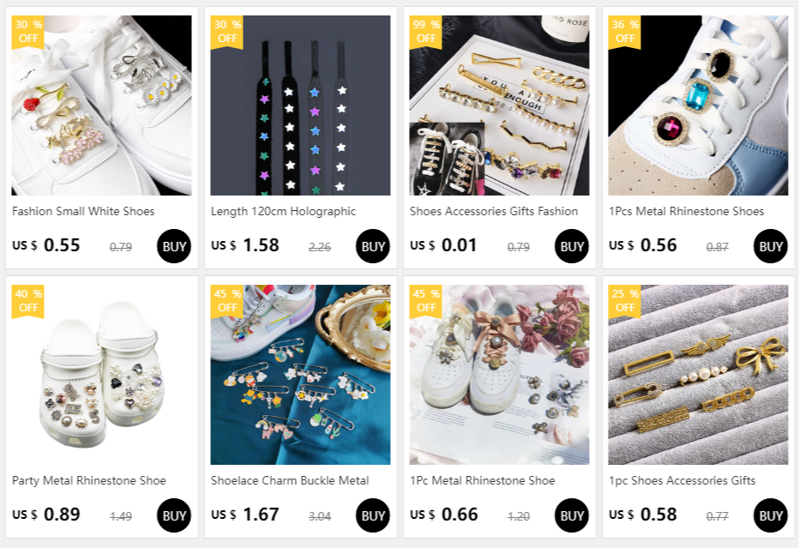Open the ribbon bow sneakers product image

click(499, 375)
